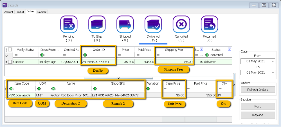Switch to the Product tab
The width and height of the screenshot is (281, 127).
click(20, 12)
